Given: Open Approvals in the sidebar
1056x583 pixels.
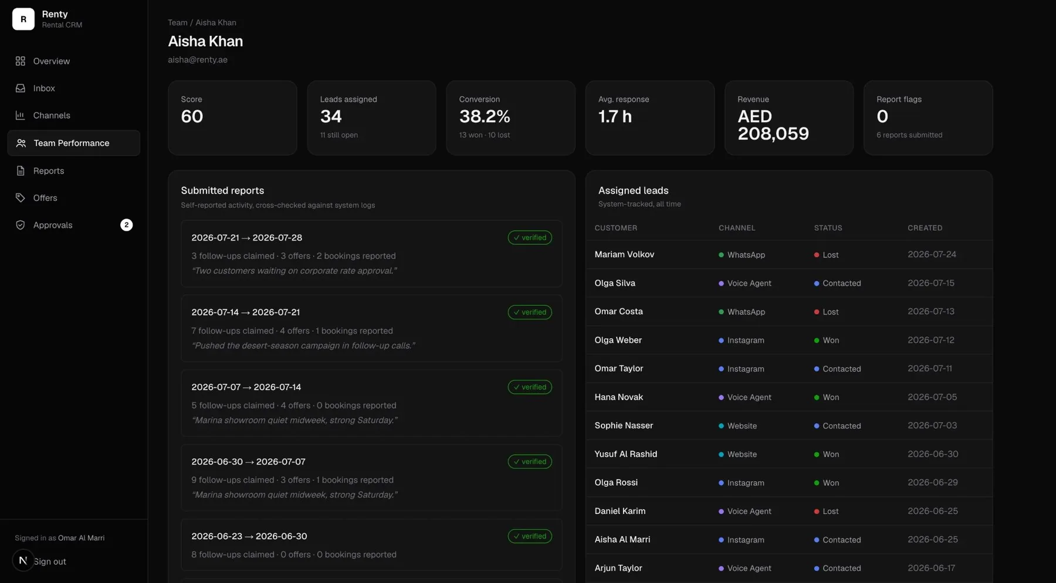Looking at the screenshot, I should tap(74, 225).
